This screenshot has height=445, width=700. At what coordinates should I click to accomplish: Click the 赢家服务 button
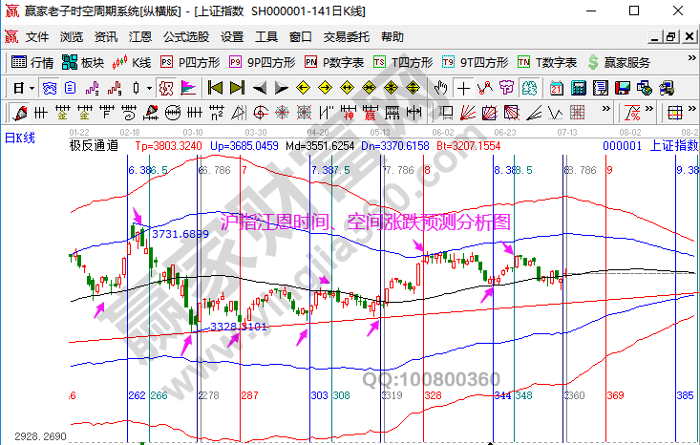(619, 62)
